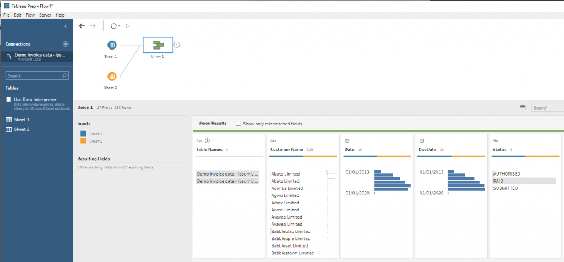The width and height of the screenshot is (564, 262).
Task: Click the forward arrow in toolbar
Action: [93, 26]
